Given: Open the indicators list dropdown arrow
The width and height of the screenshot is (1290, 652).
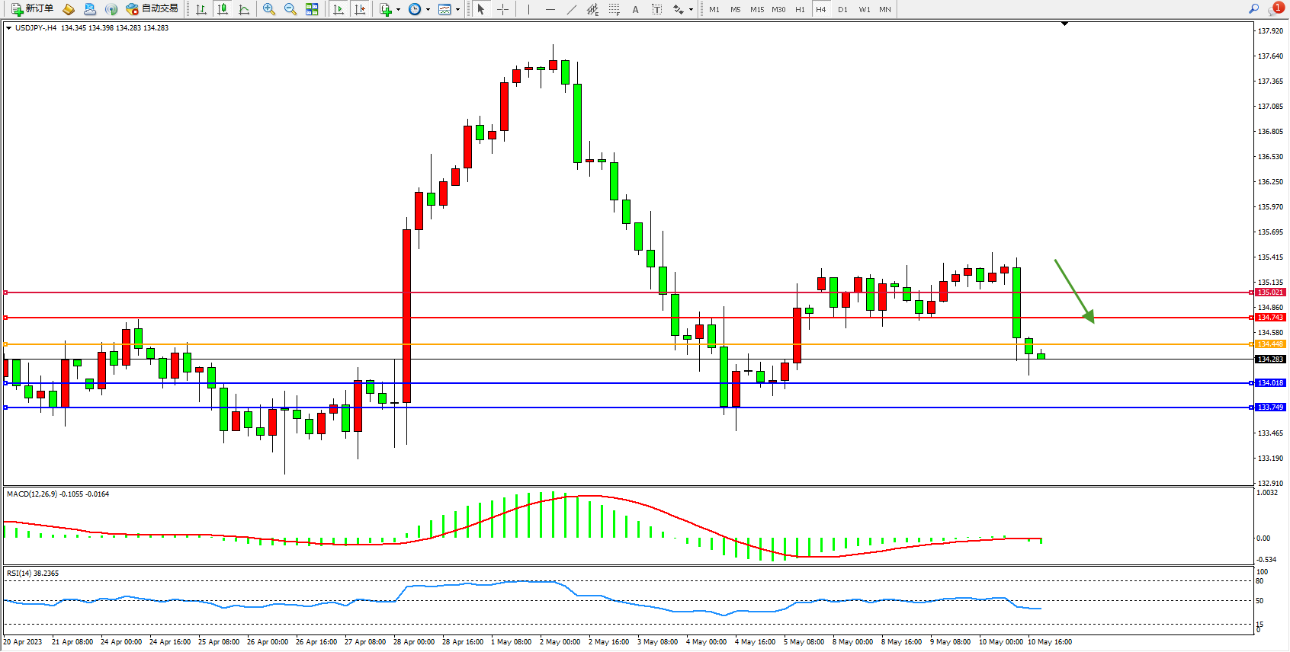Looking at the screenshot, I should tap(398, 10).
